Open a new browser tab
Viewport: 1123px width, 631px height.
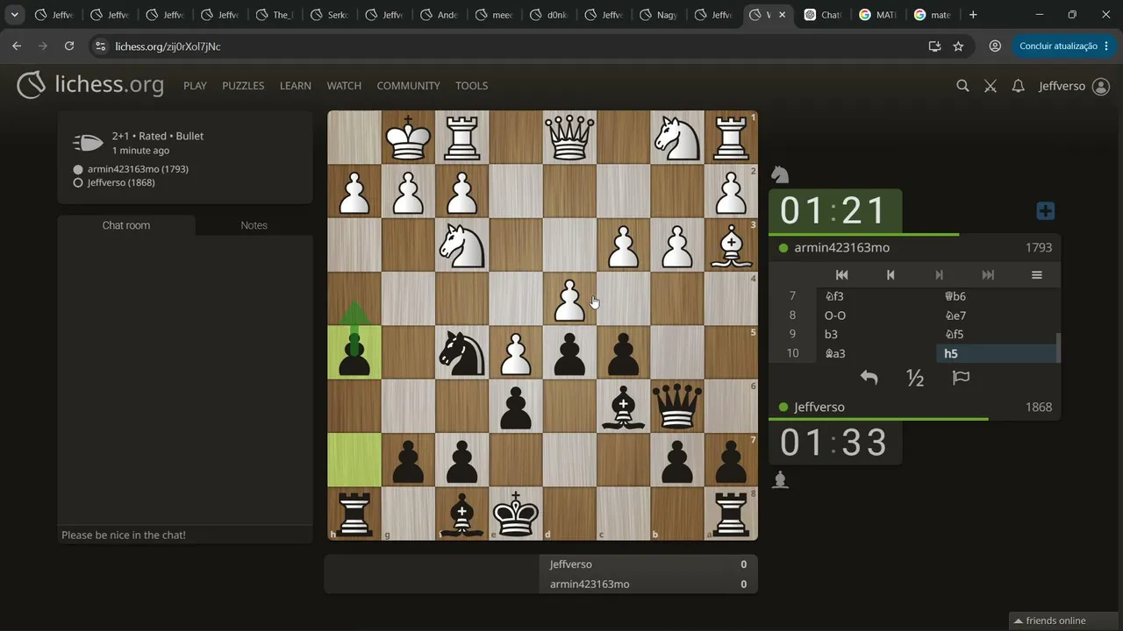(x=973, y=15)
